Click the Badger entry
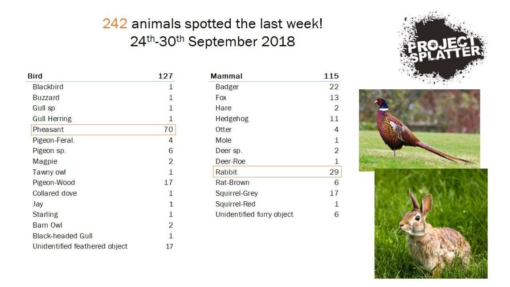The image size is (510, 287). pos(226,87)
